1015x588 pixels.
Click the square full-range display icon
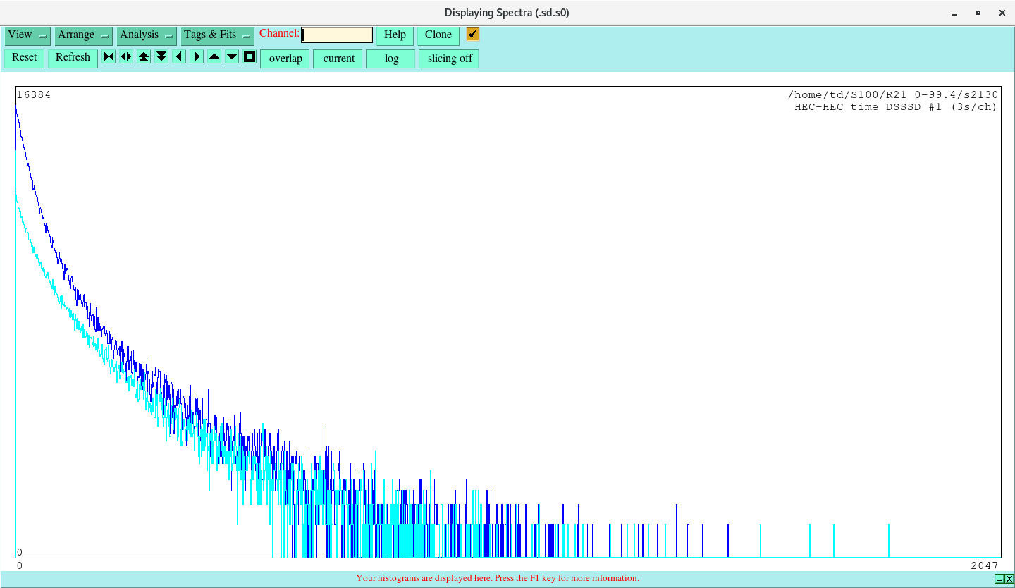click(x=249, y=56)
